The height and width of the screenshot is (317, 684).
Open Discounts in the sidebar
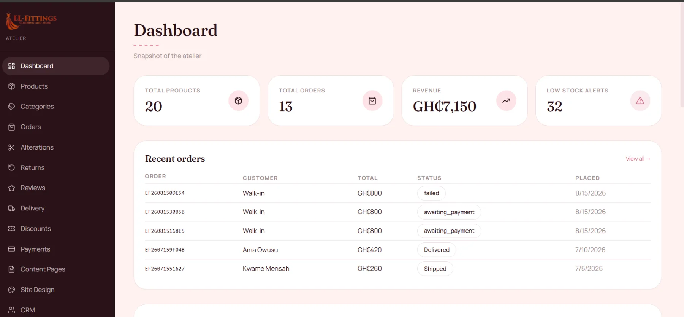click(56, 229)
